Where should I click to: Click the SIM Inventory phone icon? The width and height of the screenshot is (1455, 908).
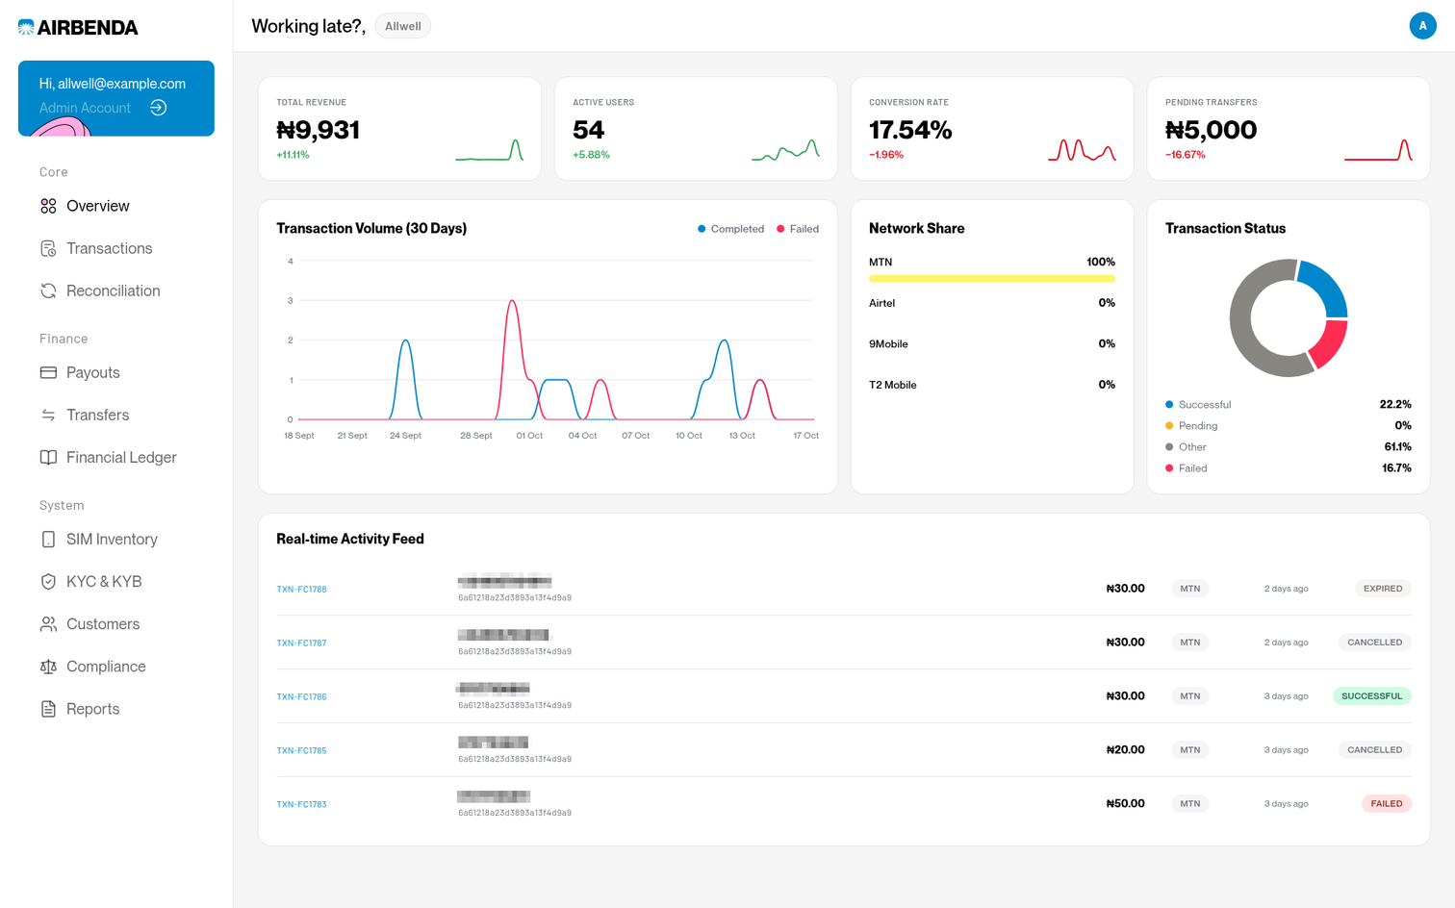click(x=48, y=539)
